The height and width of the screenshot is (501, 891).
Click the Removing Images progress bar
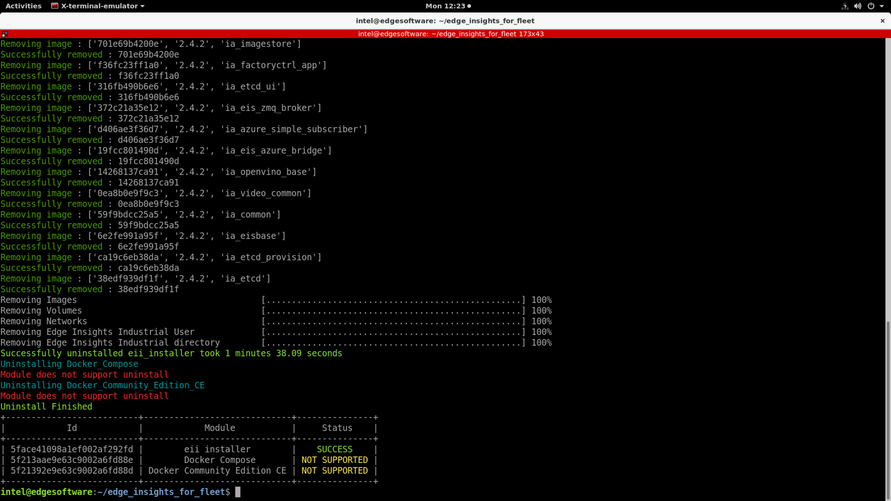coord(394,300)
